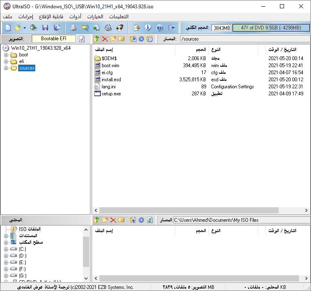Screen dimensions: 311x291
Task: Expand the sources folder tree node
Action: coord(6,68)
